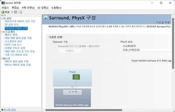Click the 디스플레이 category label in tree
The width and height of the screenshot is (175, 112).
9,32
